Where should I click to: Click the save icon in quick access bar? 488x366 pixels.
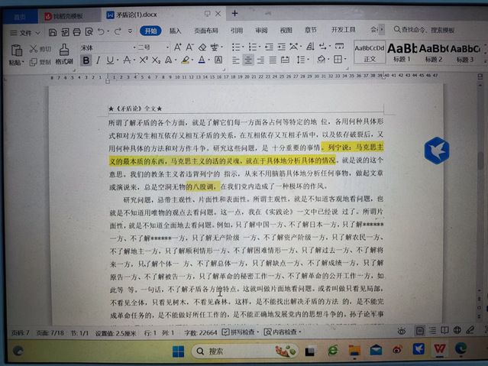(51, 31)
